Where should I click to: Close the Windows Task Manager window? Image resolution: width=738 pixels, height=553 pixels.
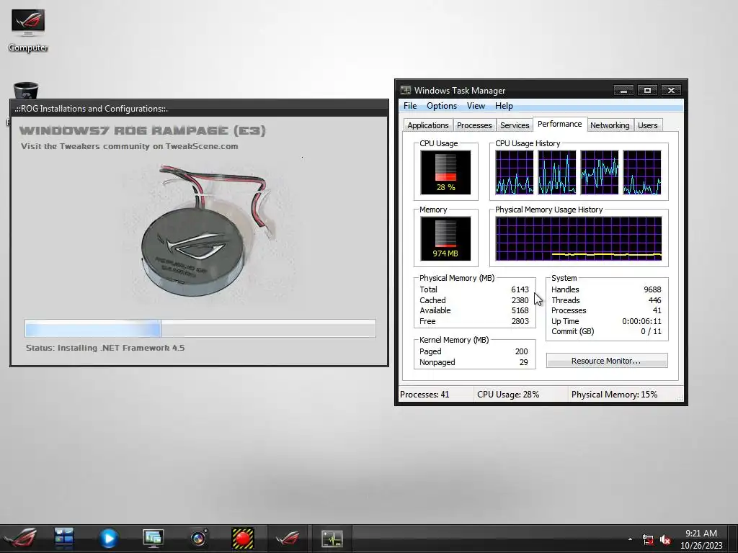[671, 90]
